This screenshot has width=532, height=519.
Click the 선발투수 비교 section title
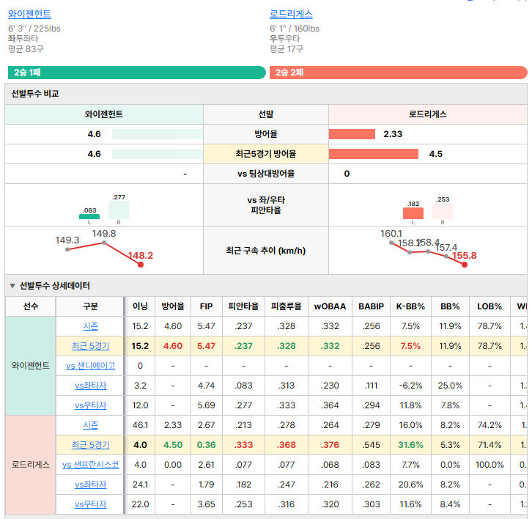pyautogui.click(x=35, y=94)
